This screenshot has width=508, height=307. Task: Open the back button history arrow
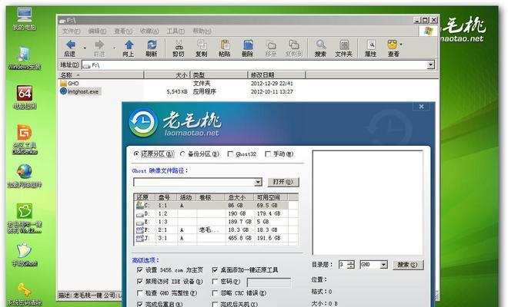tap(85, 48)
